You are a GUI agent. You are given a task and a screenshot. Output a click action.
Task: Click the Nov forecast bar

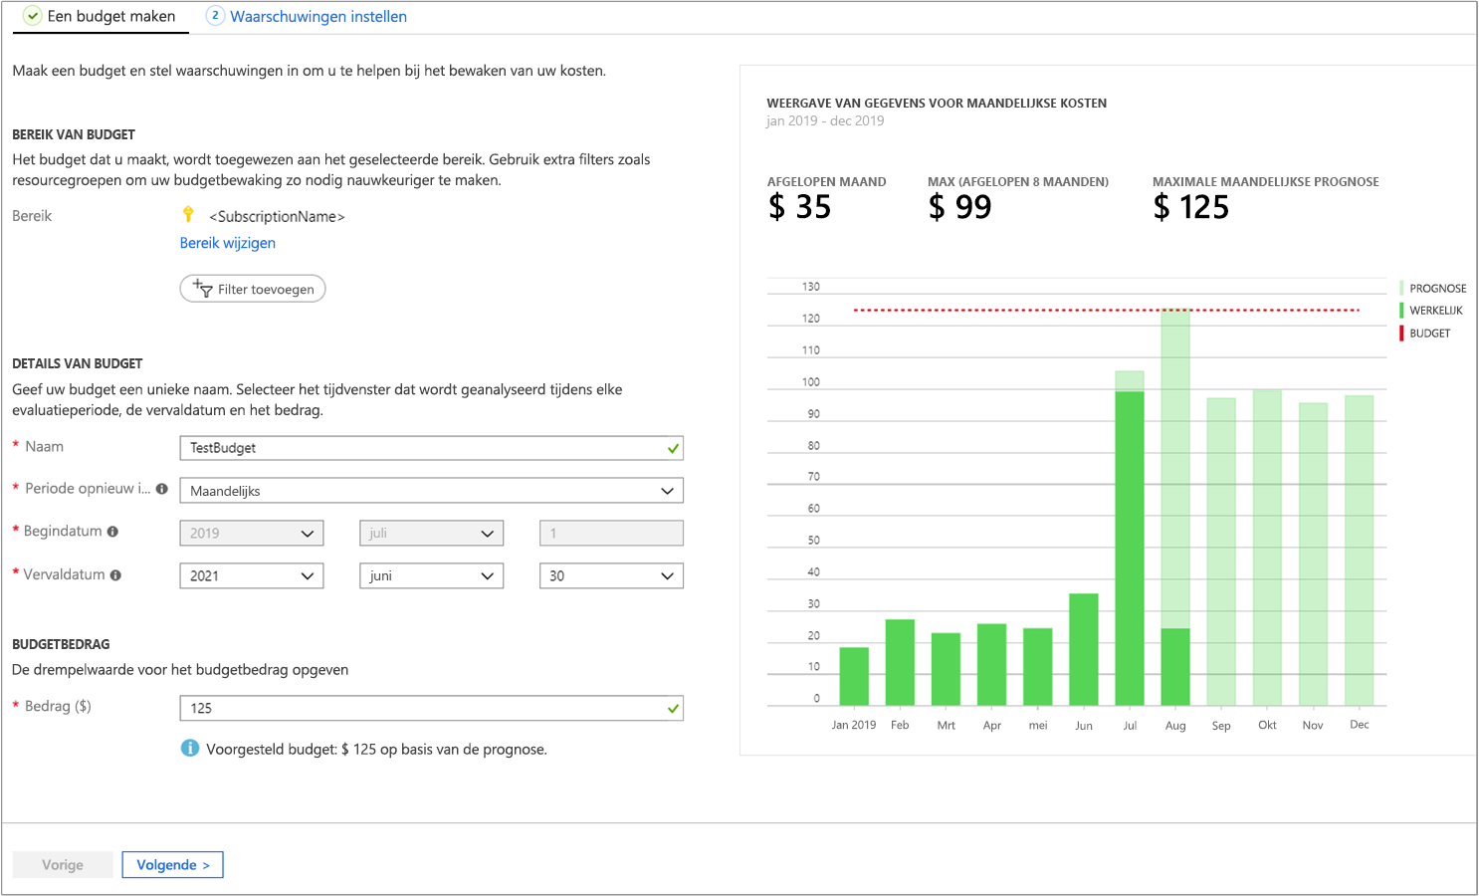pos(1313,555)
